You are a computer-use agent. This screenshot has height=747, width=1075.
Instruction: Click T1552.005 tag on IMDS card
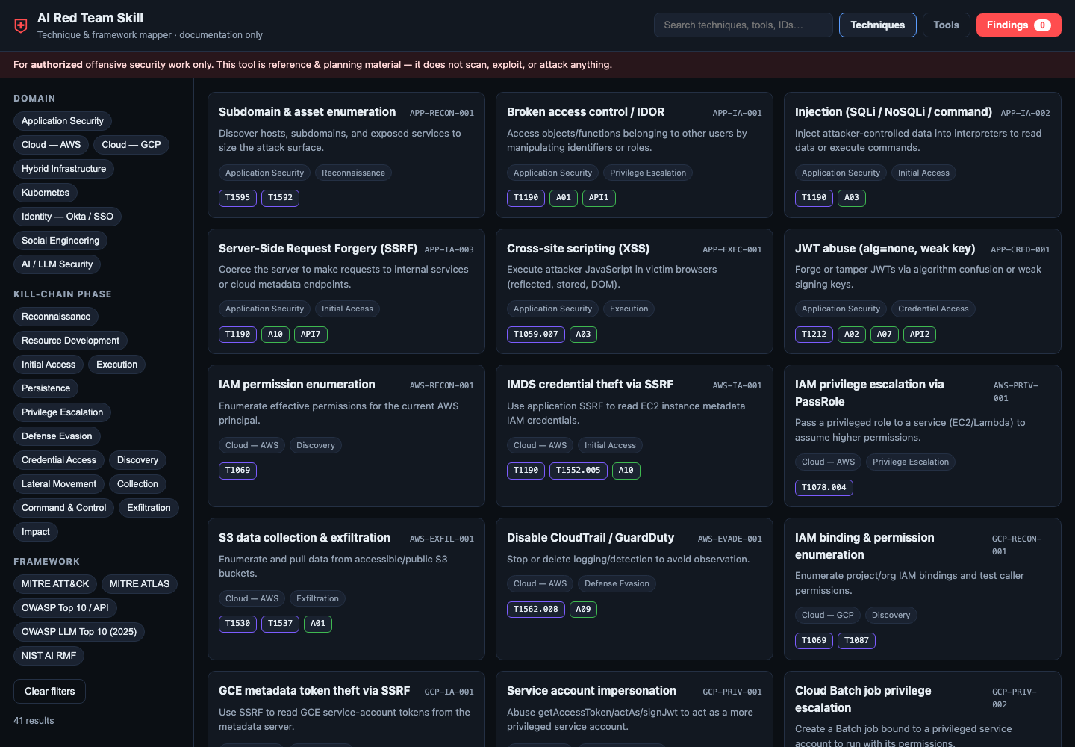[x=579, y=471]
